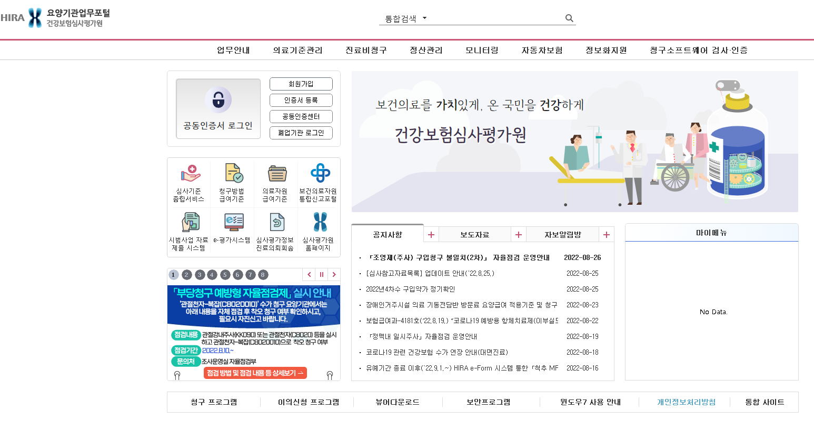Open 보안프로그램 link

489,402
